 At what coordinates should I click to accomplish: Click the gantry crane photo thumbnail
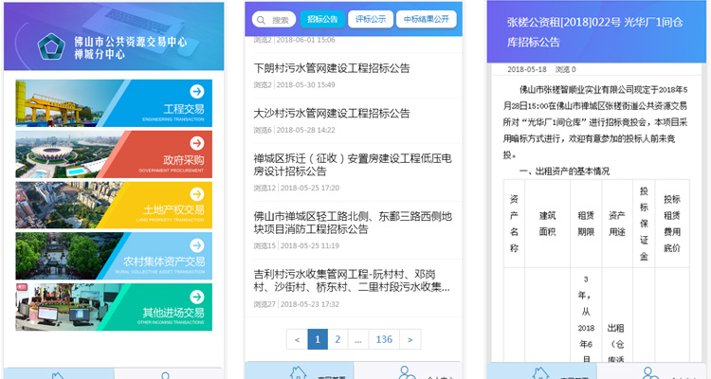point(64,103)
